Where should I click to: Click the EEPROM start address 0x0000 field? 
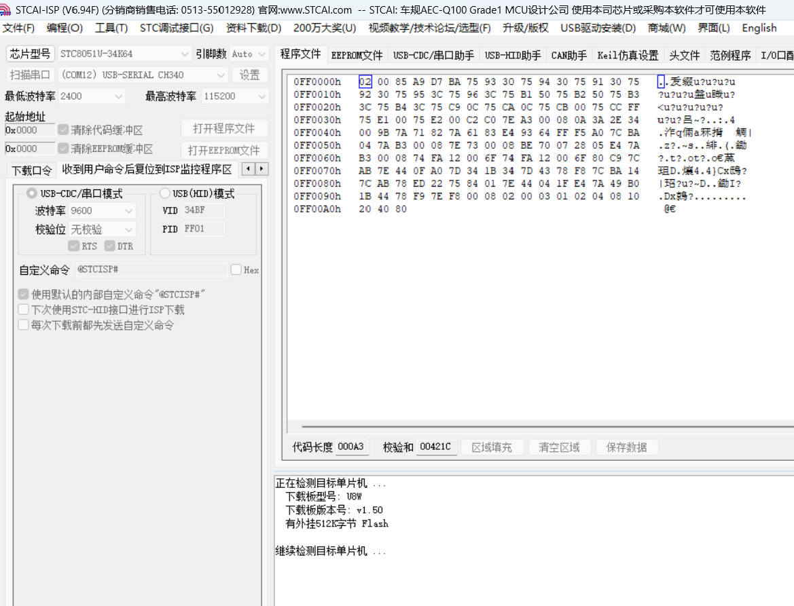30,149
